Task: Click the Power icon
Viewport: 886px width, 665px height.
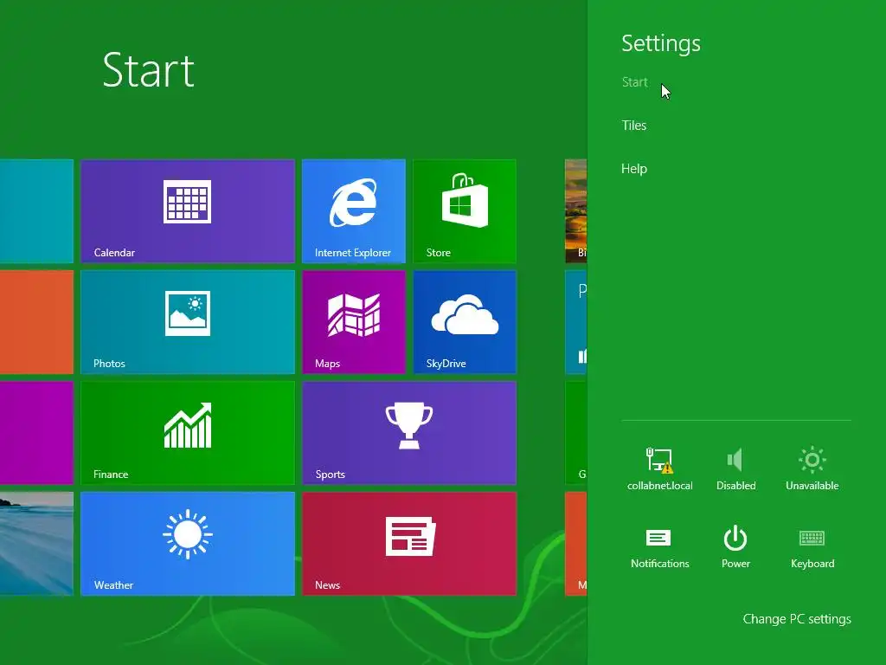Action: [x=735, y=547]
